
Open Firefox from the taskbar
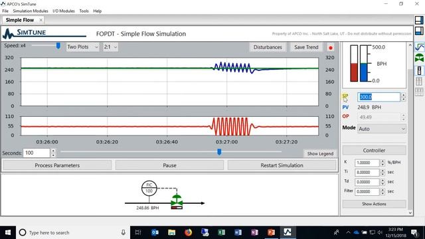[x=188, y=232]
